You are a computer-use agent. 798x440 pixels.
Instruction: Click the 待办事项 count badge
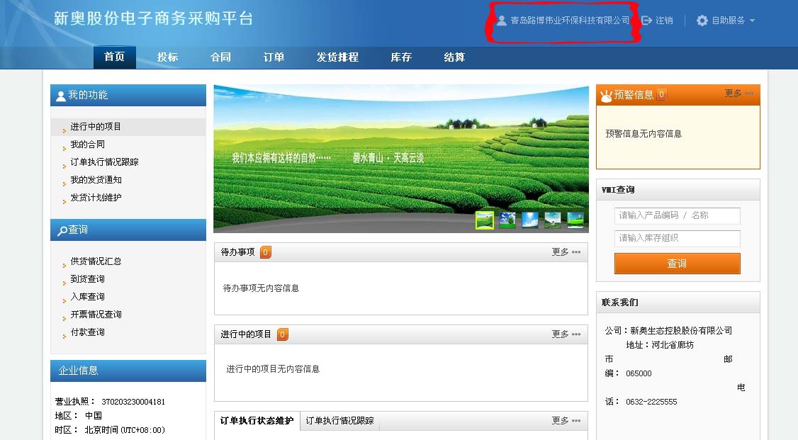[x=265, y=252]
